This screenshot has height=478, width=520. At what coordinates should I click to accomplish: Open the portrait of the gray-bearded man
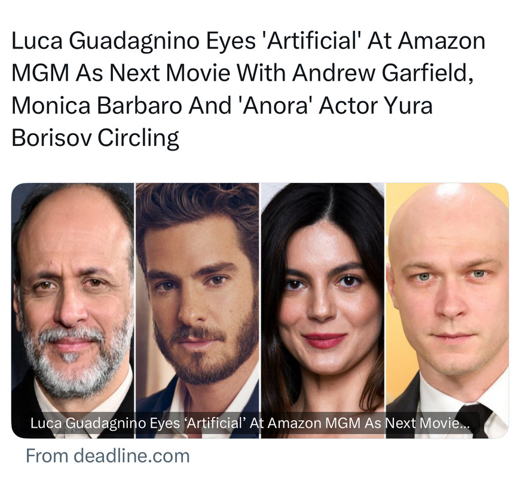(x=73, y=310)
